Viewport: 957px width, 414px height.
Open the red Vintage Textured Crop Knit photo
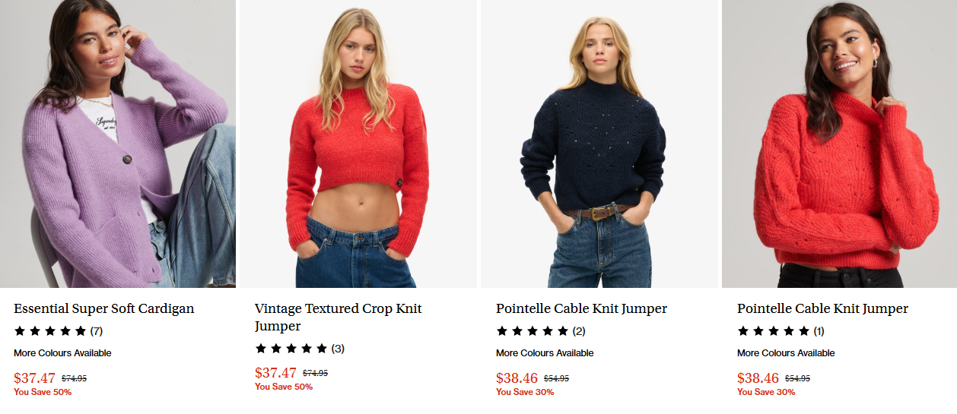pyautogui.click(x=358, y=144)
